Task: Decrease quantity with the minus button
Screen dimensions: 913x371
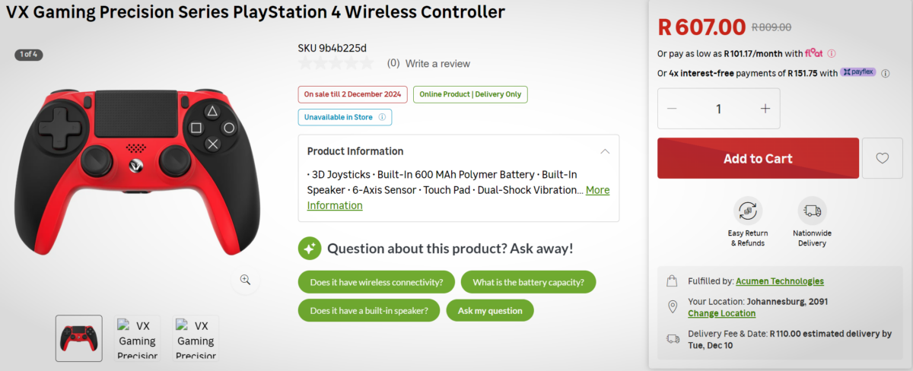Action: coord(672,109)
